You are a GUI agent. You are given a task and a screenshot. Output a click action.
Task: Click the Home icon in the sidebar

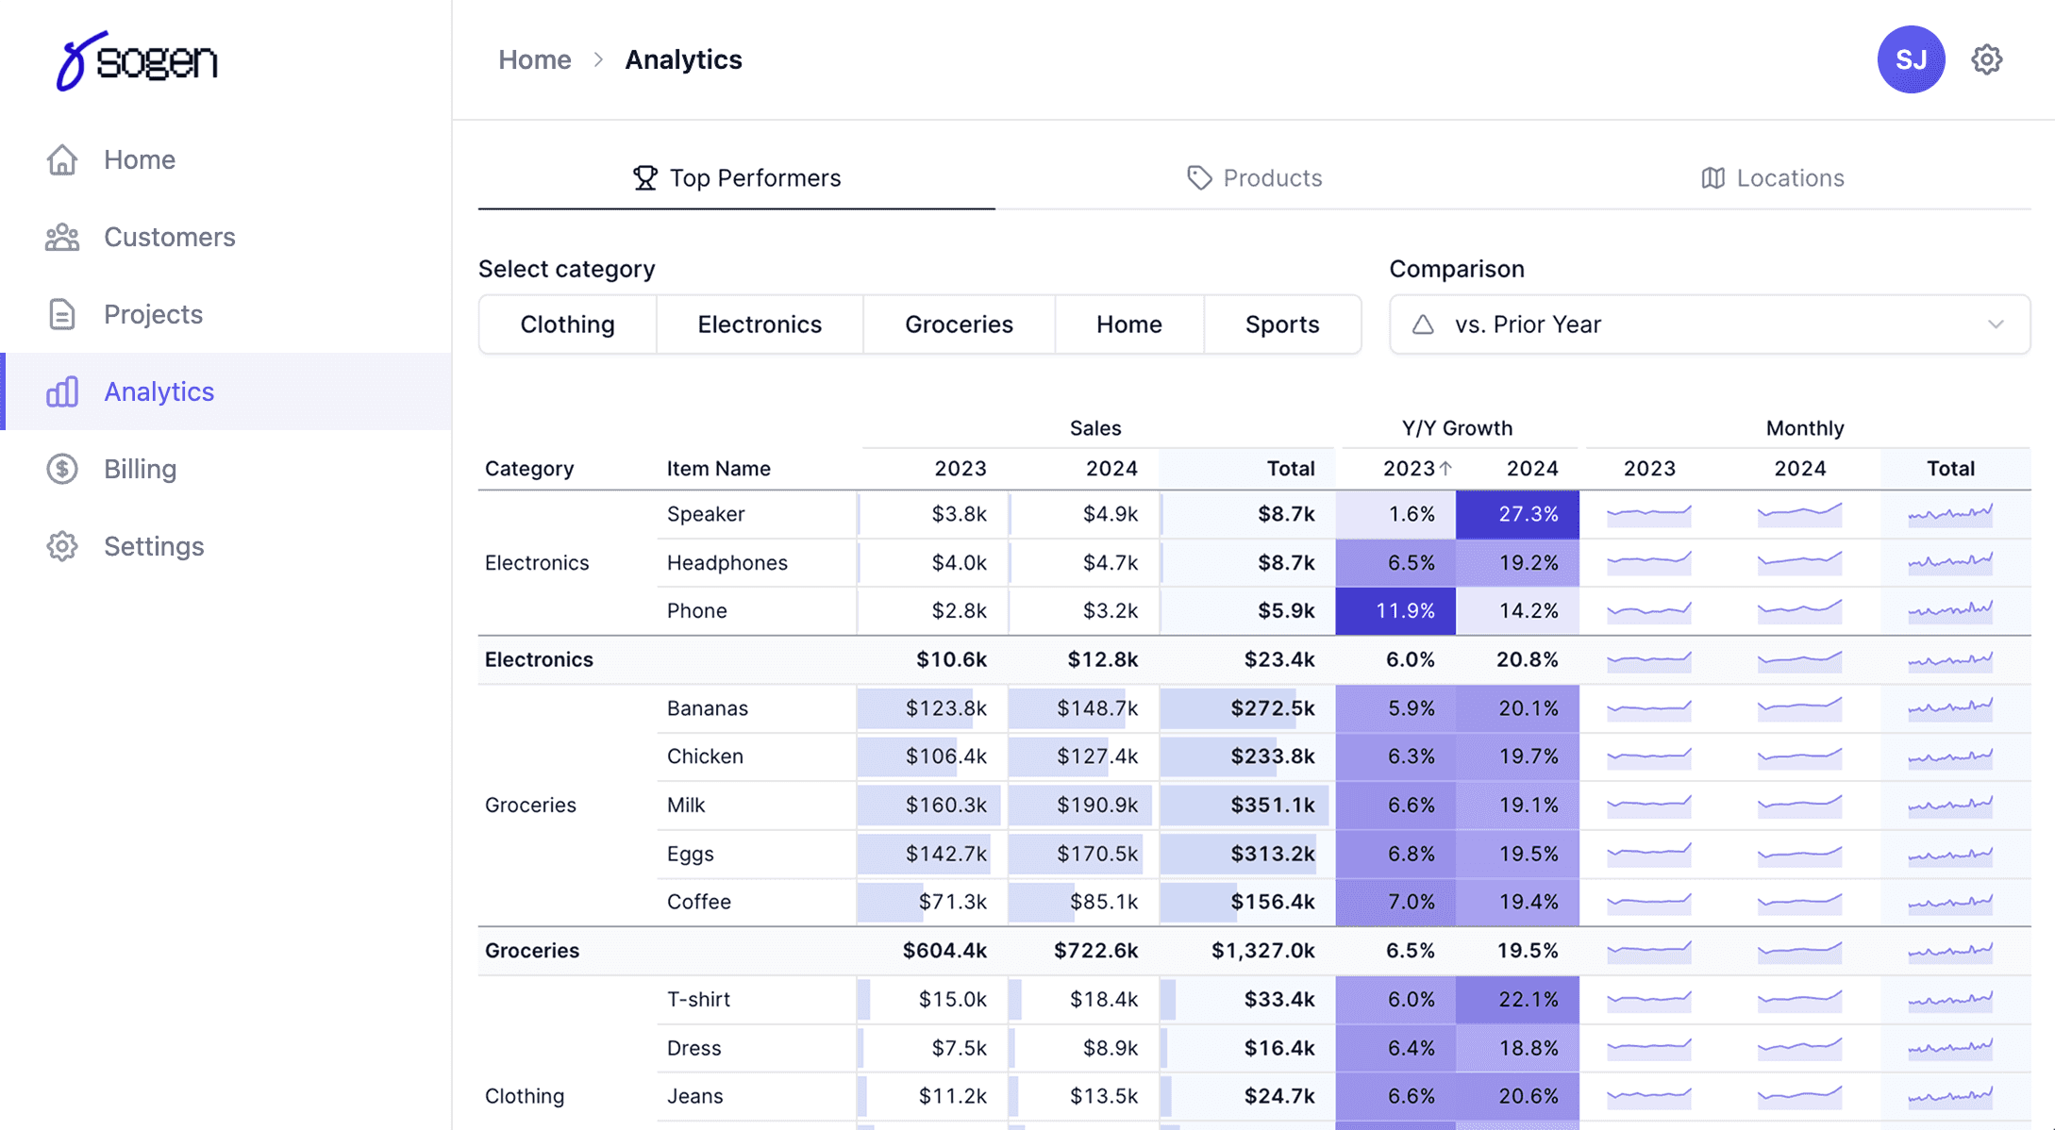pos(61,159)
